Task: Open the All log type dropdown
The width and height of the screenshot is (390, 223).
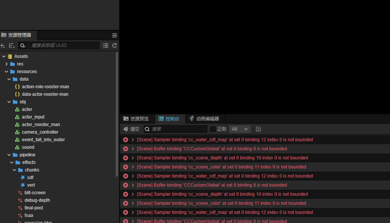Action: [x=240, y=129]
